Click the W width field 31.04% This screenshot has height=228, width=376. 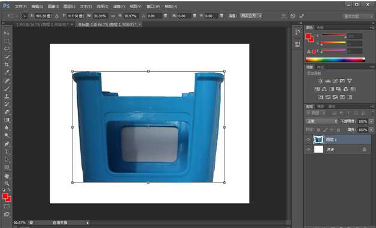tap(100, 16)
